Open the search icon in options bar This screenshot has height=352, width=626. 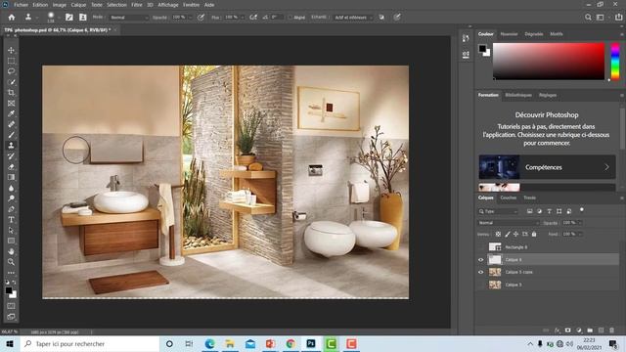coord(588,18)
